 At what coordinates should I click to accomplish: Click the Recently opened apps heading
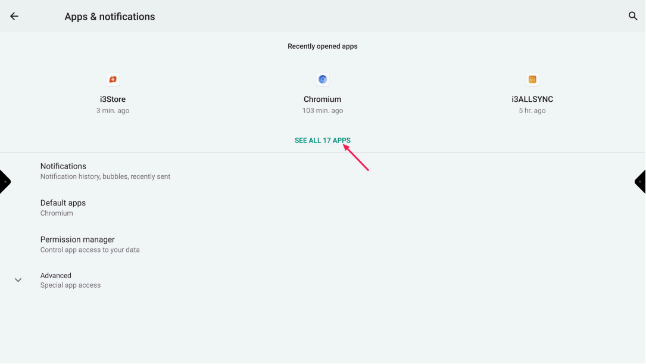pos(322,46)
